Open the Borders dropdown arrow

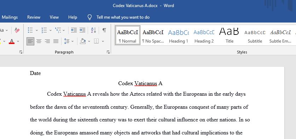pos(103,41)
